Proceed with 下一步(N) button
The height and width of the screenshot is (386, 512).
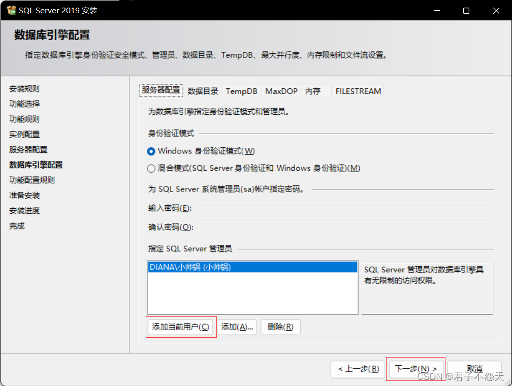point(415,369)
